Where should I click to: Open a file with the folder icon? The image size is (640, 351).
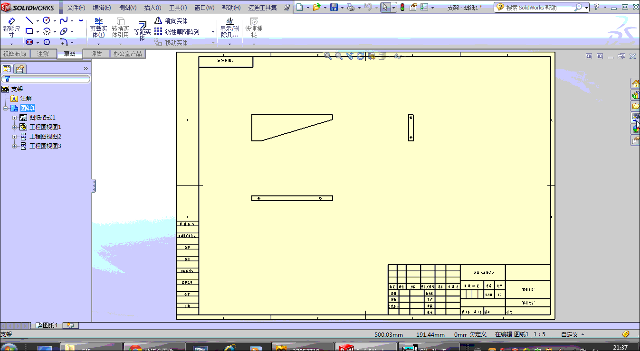(316, 7)
